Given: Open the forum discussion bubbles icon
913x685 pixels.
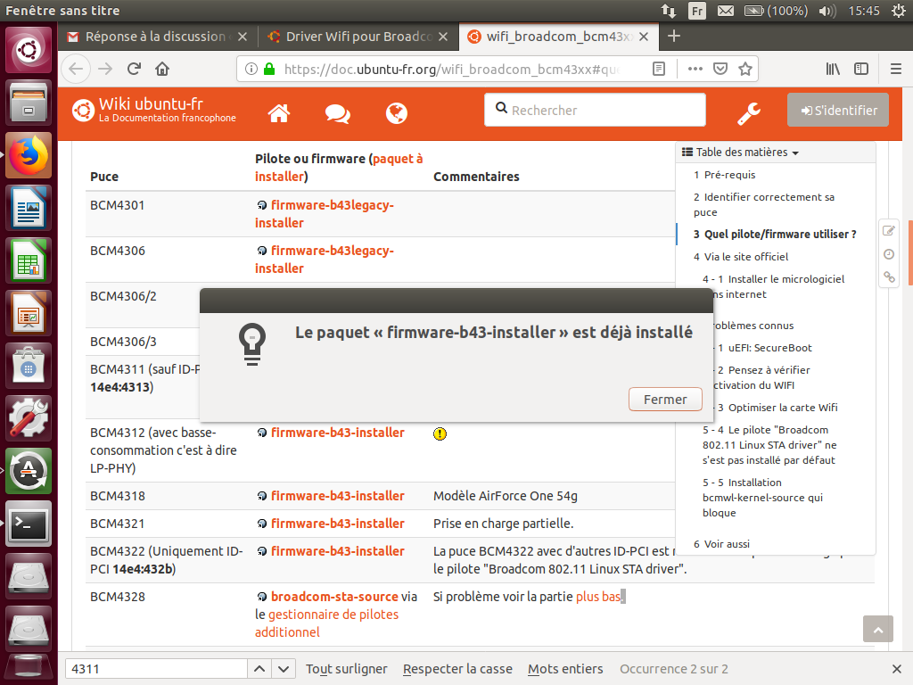Looking at the screenshot, I should pos(338,113).
